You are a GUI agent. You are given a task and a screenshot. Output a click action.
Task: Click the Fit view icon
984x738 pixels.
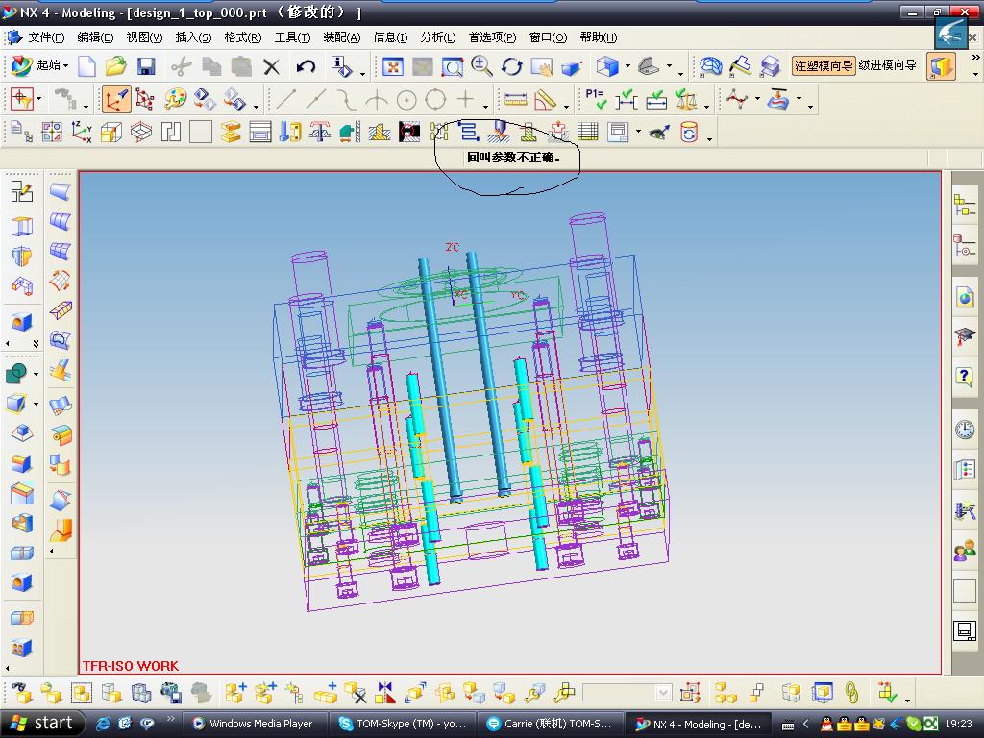(392, 66)
